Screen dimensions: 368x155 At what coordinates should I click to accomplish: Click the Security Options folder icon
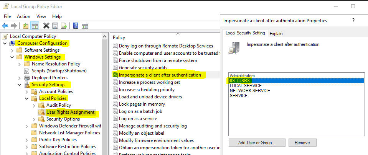pos(41,119)
